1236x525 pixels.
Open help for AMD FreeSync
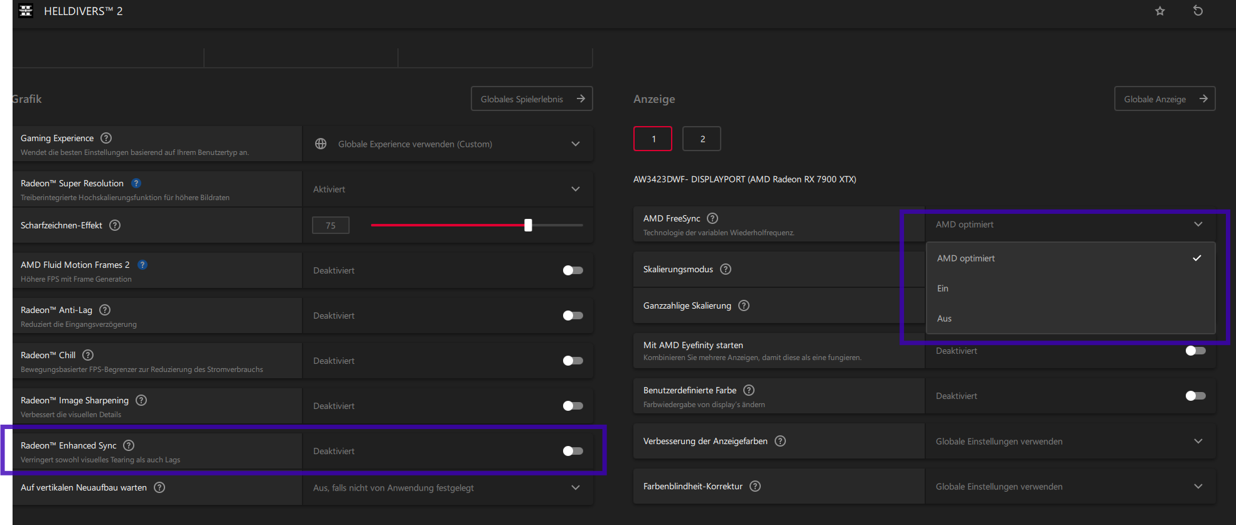[x=712, y=218]
